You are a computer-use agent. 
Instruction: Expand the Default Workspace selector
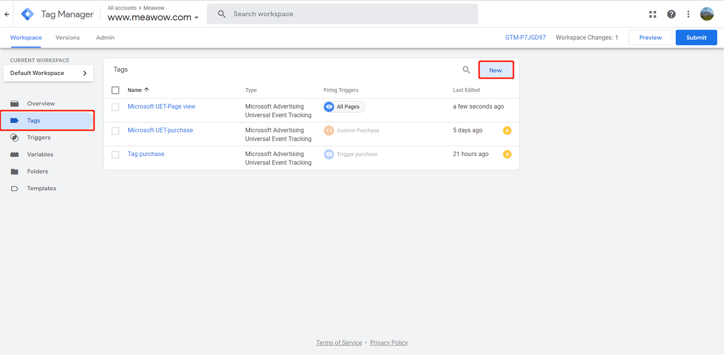point(48,73)
